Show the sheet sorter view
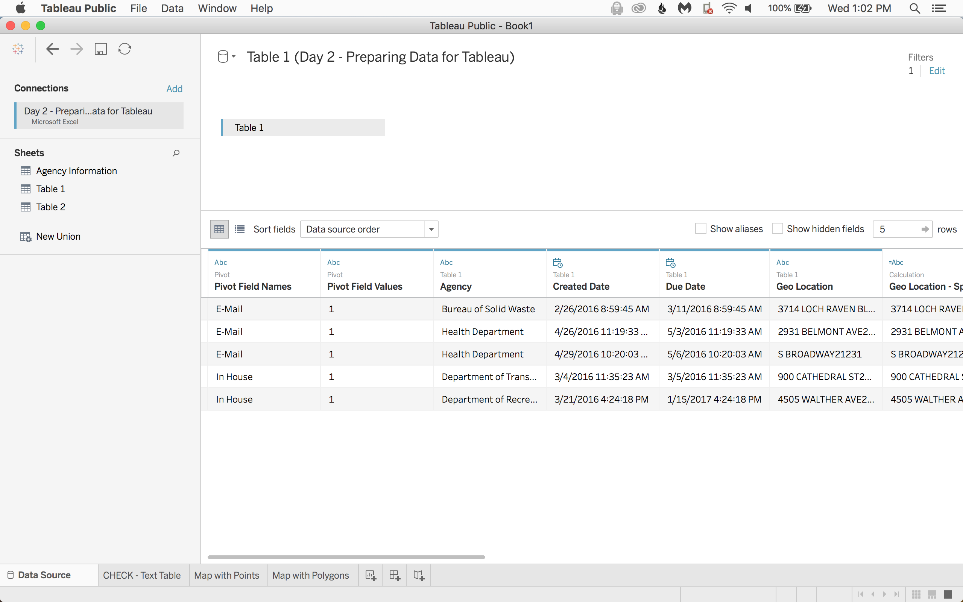This screenshot has height=602, width=963. tap(916, 594)
